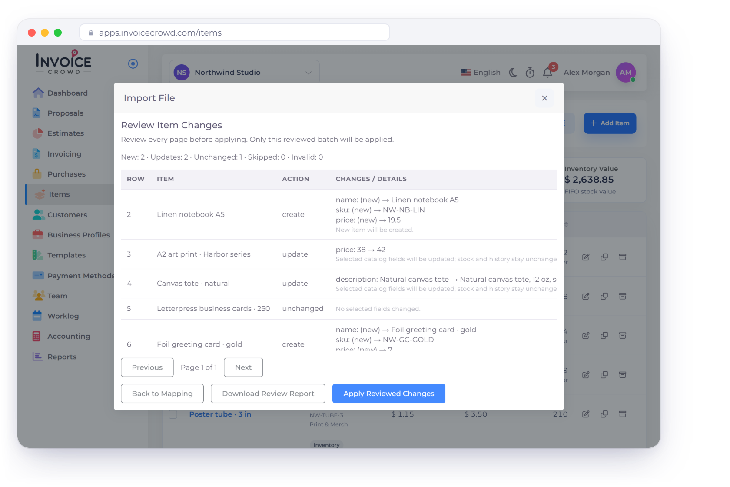Open Alex Morgan profile avatar
Image resolution: width=730 pixels, height=487 pixels.
[626, 73]
